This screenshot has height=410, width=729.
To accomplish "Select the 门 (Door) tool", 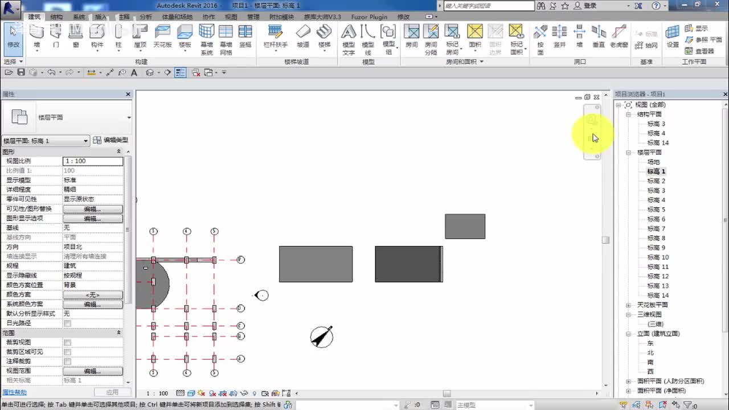I will [x=56, y=36].
